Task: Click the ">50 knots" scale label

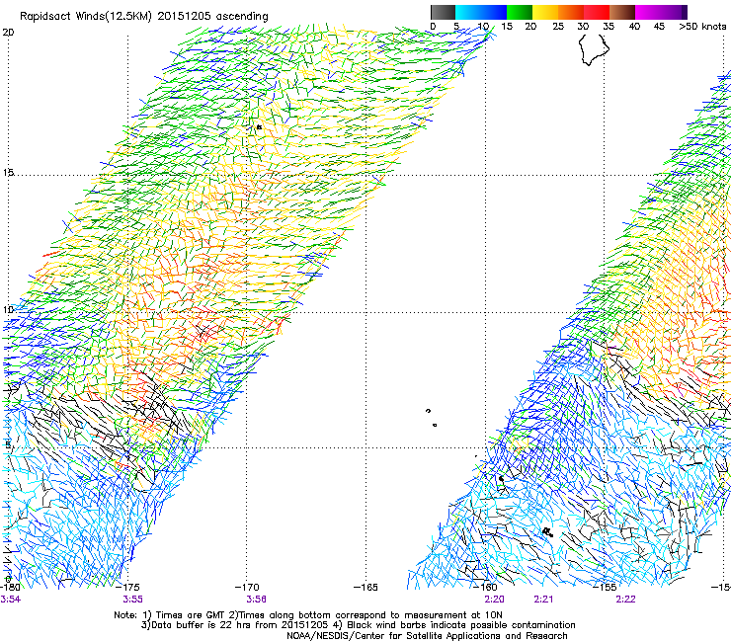Action: [x=702, y=27]
